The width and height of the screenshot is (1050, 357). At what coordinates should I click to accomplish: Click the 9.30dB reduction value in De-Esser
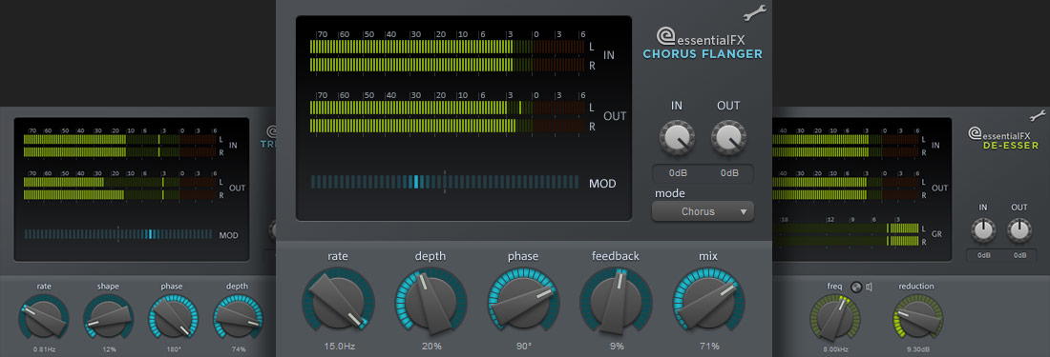(x=917, y=349)
